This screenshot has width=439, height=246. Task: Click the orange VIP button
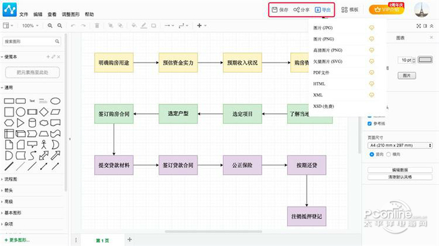click(x=386, y=9)
